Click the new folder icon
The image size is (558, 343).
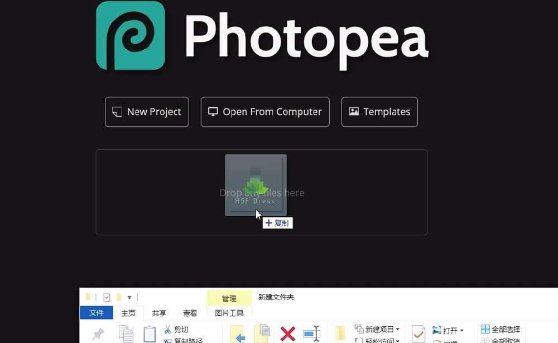(340, 334)
